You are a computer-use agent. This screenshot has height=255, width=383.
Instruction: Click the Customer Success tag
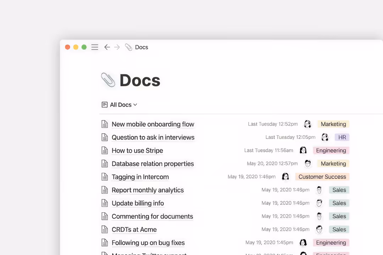[x=322, y=176]
